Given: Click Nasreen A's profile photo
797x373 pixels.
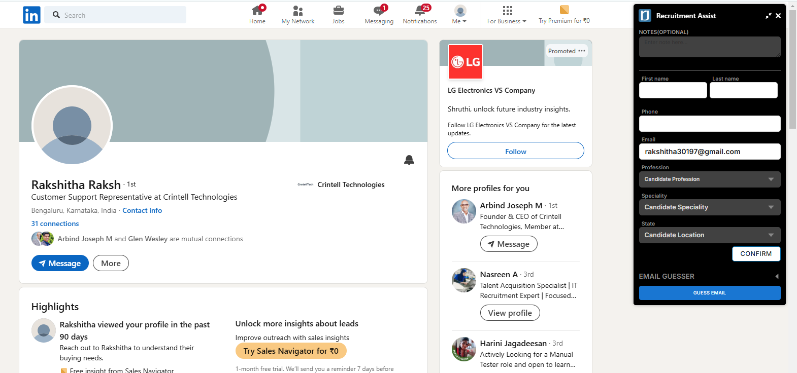Looking at the screenshot, I should pos(464,280).
